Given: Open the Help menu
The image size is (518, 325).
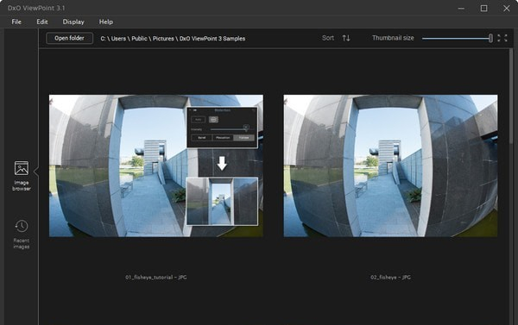Looking at the screenshot, I should click(105, 22).
